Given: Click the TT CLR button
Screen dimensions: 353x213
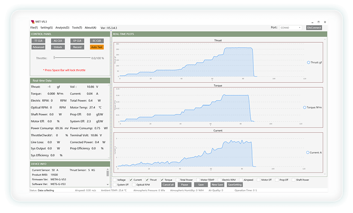Looking at the screenshot, I should pos(38,41).
